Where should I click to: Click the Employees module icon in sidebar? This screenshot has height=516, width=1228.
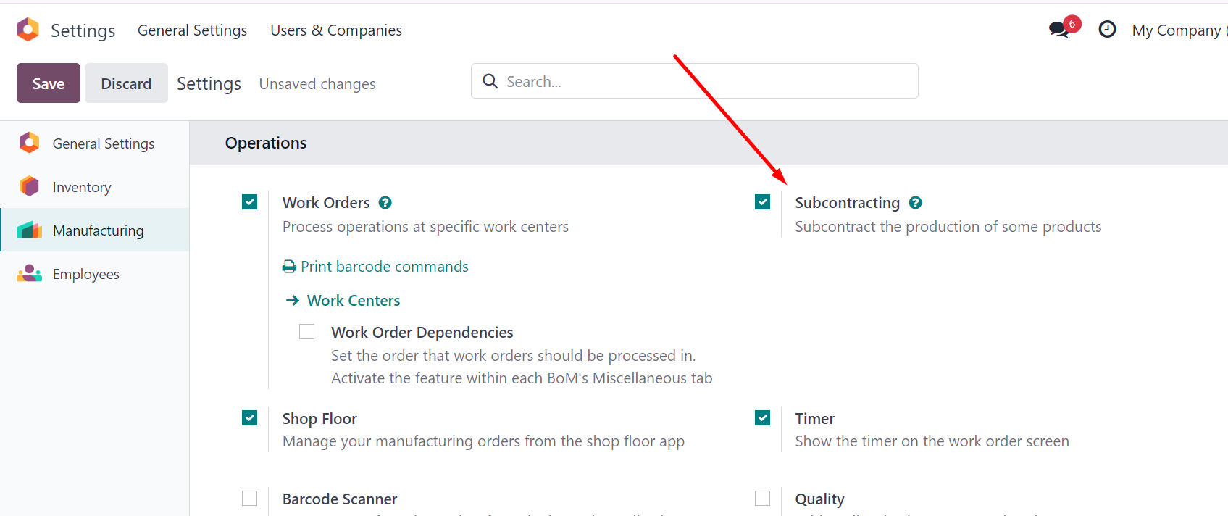(x=29, y=273)
